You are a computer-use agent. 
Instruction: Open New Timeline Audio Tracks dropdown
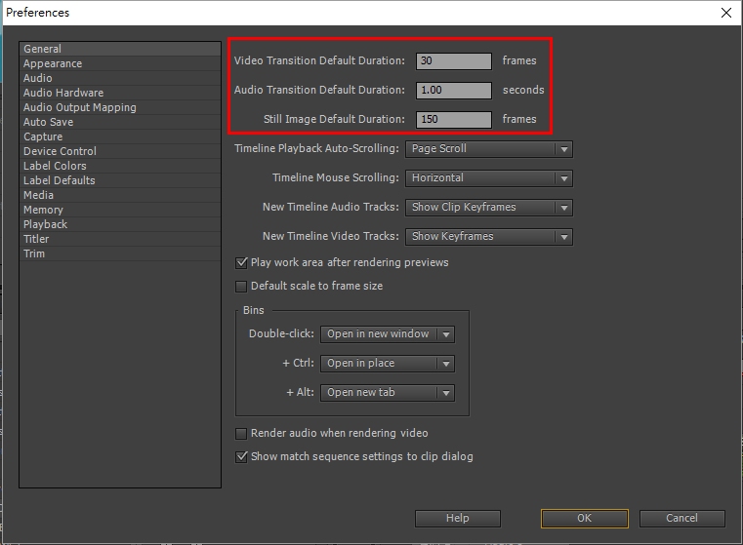pyautogui.click(x=489, y=208)
